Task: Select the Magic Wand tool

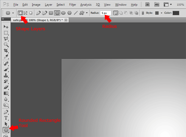Action: [6, 45]
